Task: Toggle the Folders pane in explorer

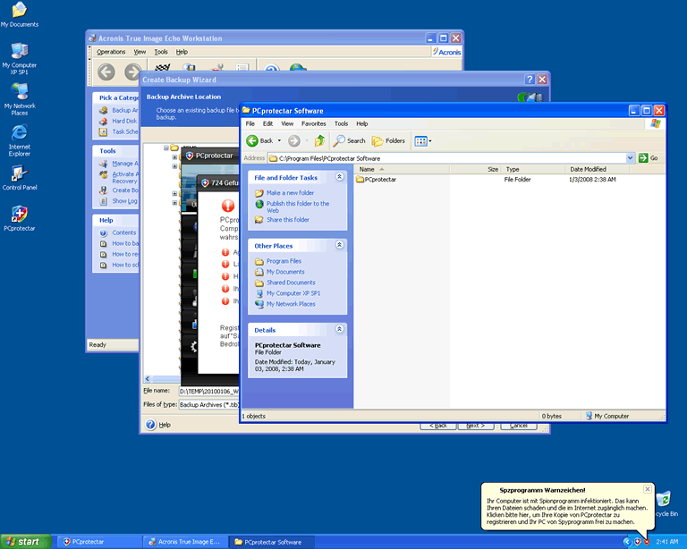Action: click(x=389, y=140)
